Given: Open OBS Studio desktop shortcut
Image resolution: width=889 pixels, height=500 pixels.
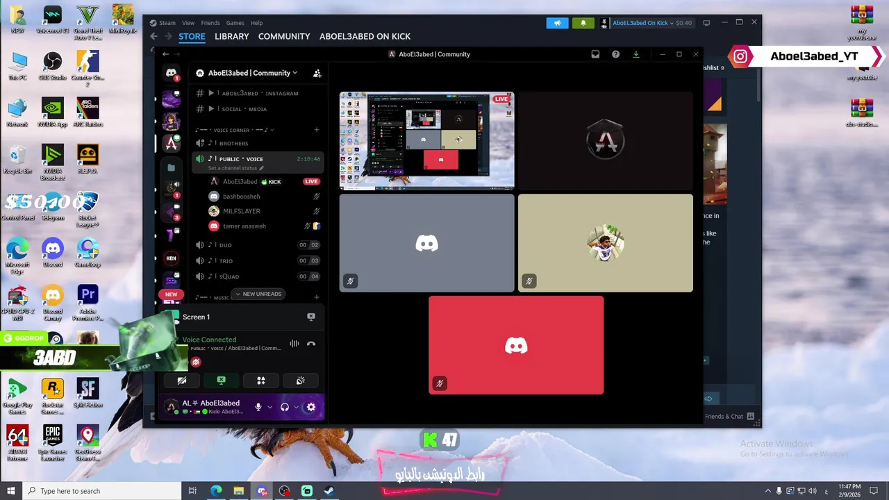Looking at the screenshot, I should pyautogui.click(x=52, y=67).
